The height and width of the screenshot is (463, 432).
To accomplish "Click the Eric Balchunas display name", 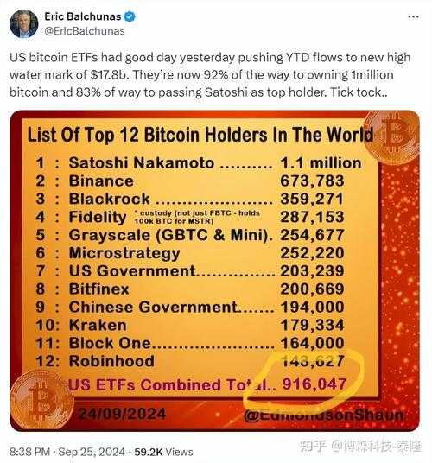I will coord(83,16).
